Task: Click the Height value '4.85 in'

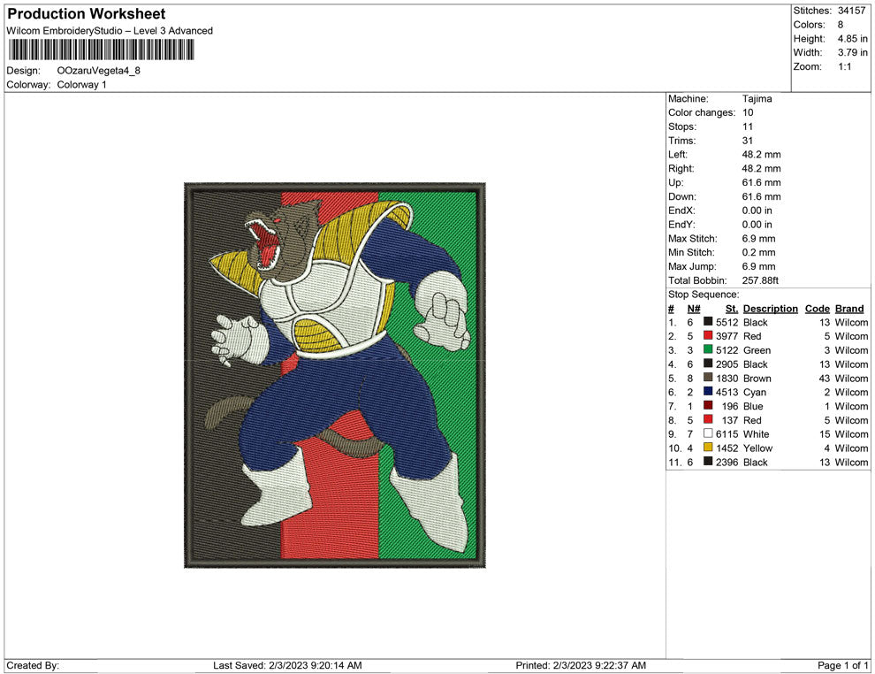Action: (853, 39)
